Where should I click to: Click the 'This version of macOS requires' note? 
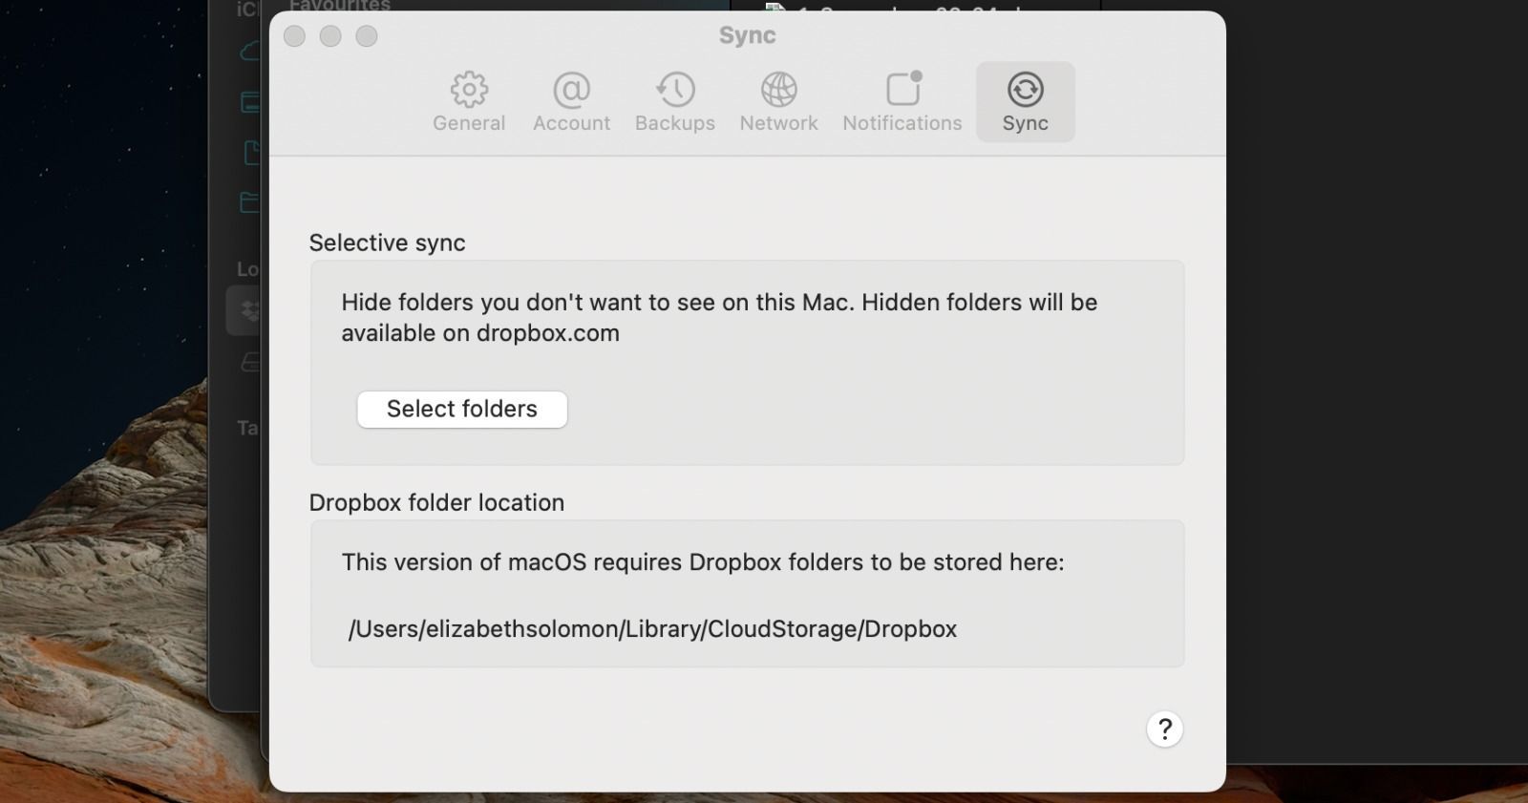703,561
